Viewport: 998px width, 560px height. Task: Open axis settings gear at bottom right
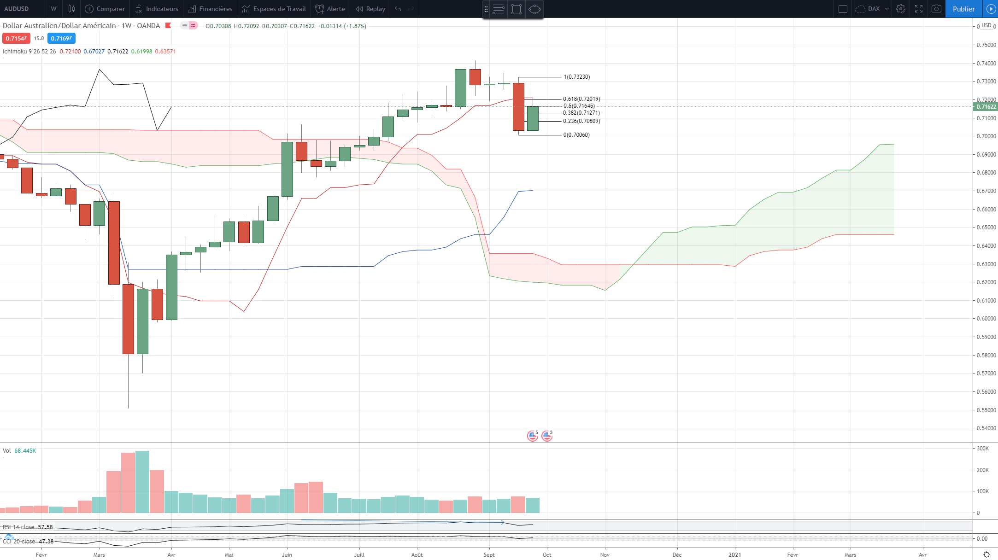pyautogui.click(x=986, y=554)
